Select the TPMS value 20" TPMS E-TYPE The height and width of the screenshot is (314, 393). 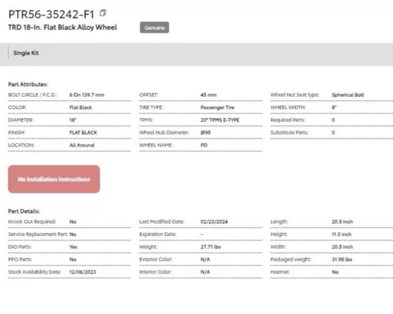coord(220,120)
